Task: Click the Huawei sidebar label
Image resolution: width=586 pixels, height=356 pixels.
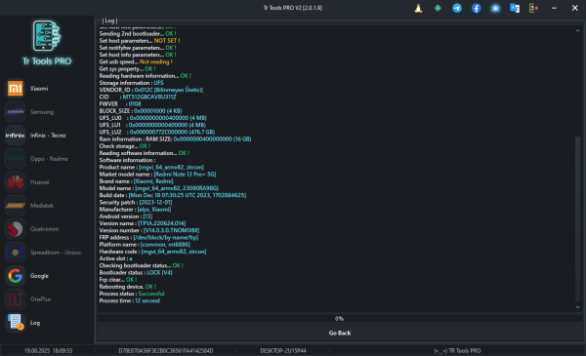Action: point(40,182)
